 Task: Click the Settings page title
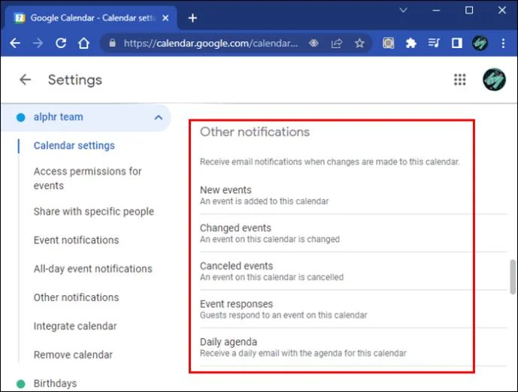tap(75, 80)
